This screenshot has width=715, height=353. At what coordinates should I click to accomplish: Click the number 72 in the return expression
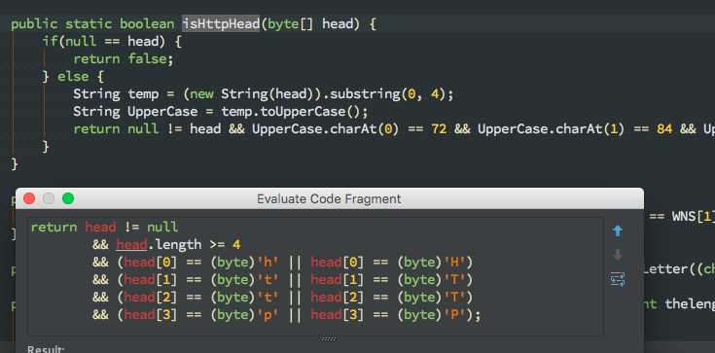coord(439,129)
